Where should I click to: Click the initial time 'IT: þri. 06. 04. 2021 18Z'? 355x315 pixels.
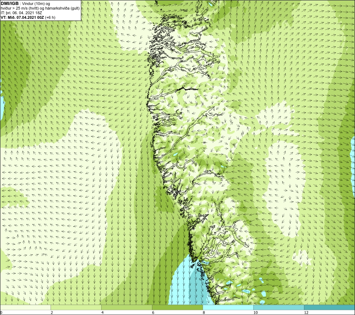coord(21,13)
